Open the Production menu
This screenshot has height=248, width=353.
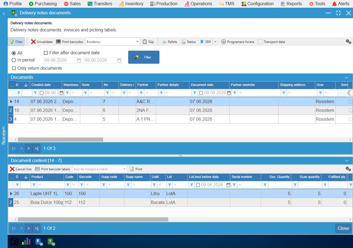(x=164, y=4)
